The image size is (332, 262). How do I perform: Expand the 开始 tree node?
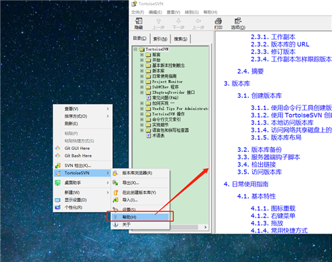click(x=142, y=60)
